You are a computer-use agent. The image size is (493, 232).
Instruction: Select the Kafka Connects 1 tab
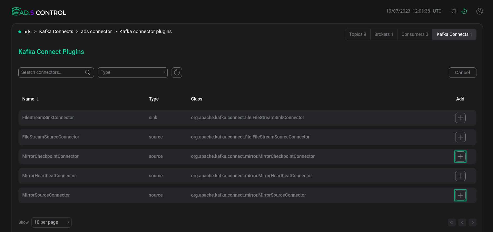click(454, 34)
